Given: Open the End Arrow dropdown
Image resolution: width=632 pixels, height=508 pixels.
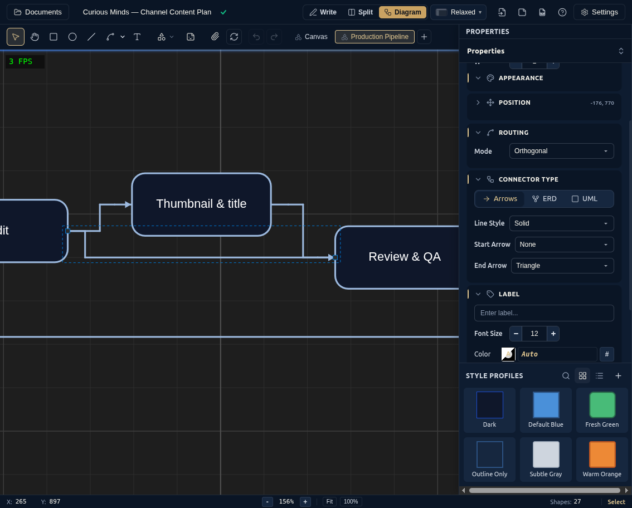Looking at the screenshot, I should click(562, 266).
